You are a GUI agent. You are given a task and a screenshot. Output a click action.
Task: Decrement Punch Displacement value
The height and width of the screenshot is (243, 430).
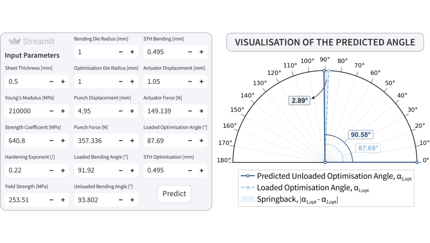coord(121,111)
